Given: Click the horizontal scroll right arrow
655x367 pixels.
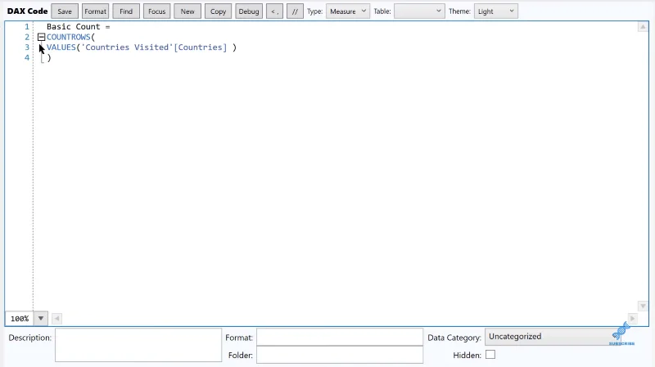Looking at the screenshot, I should [632, 319].
